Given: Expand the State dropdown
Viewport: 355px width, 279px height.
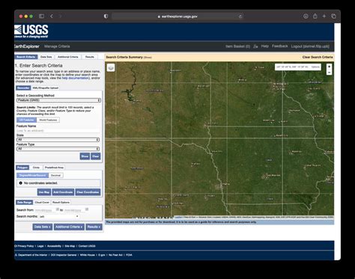Looking at the screenshot, I should tap(58, 140).
